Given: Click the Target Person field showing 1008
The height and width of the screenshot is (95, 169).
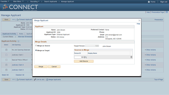Looking at the screenshot, I should 92,46.
